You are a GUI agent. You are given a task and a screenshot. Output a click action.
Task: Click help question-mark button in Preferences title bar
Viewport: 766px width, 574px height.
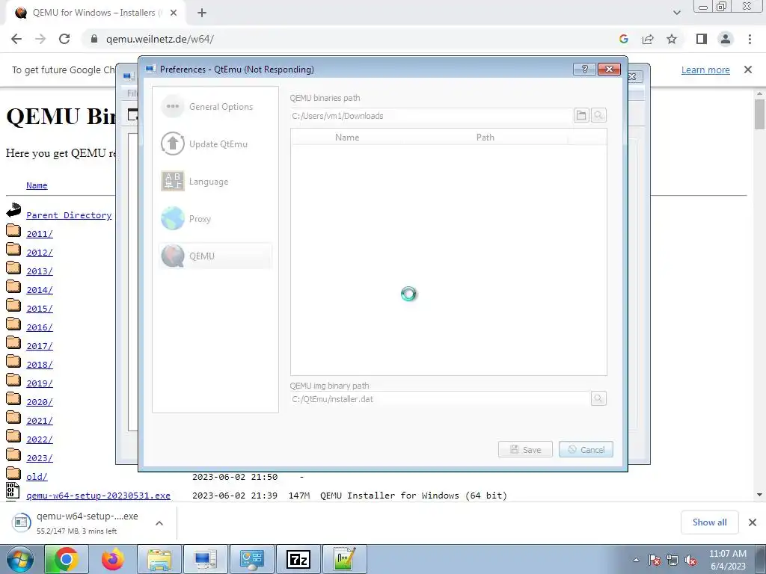click(584, 70)
